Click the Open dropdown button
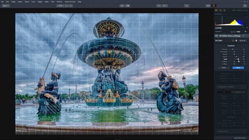This screenshot has height=140, width=249. pyautogui.click(x=6, y=6)
